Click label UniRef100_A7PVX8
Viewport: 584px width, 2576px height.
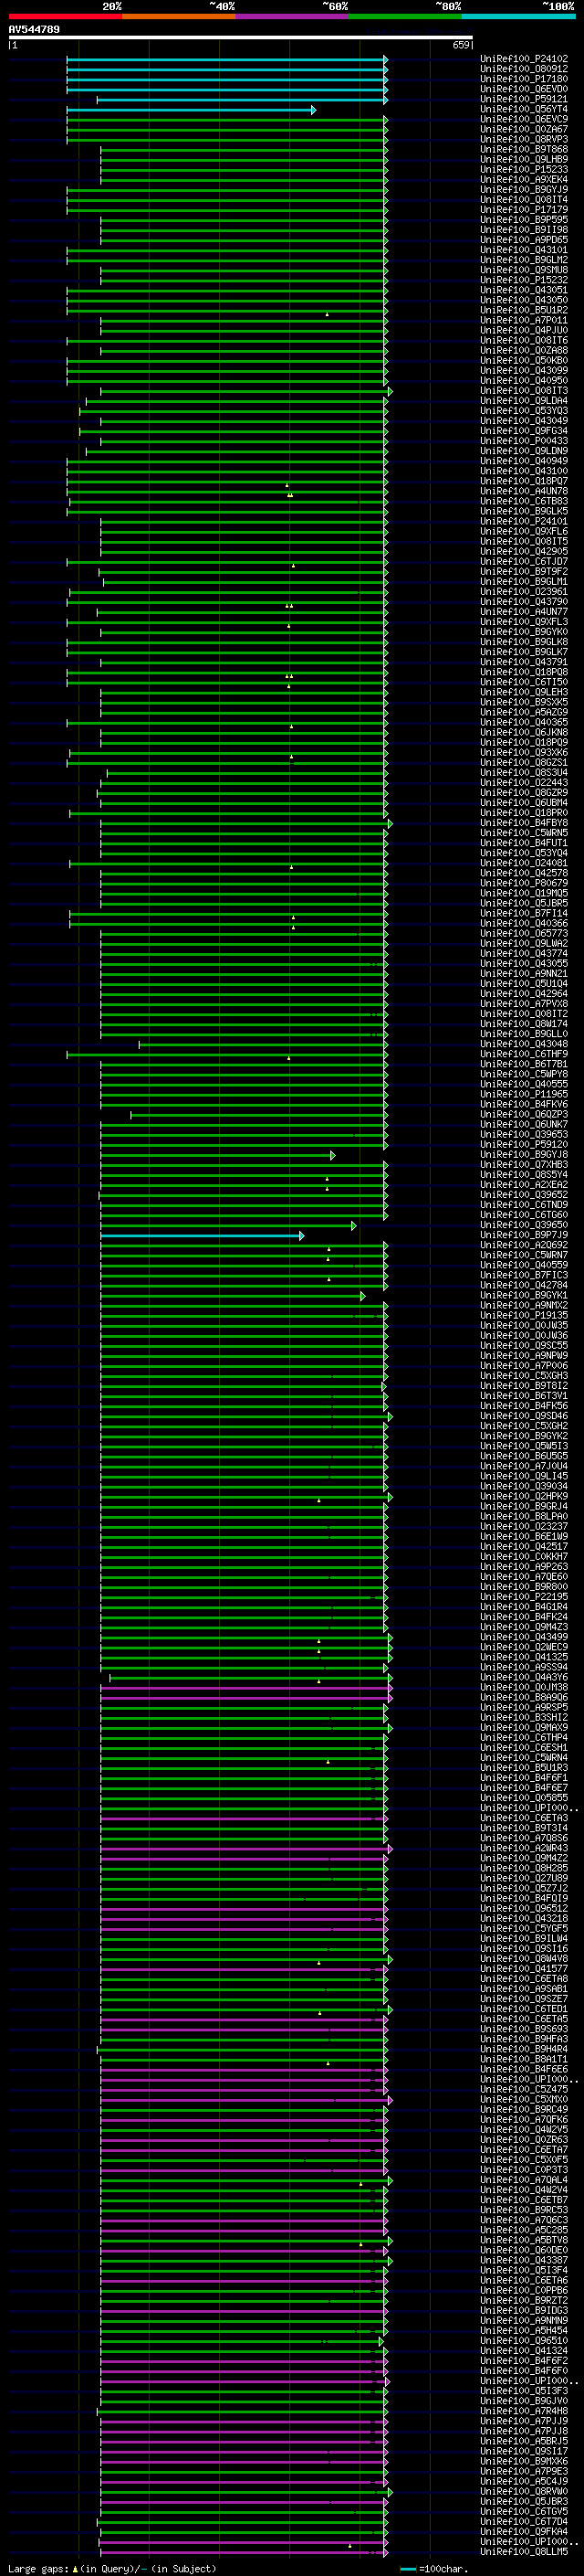pyautogui.click(x=524, y=1003)
